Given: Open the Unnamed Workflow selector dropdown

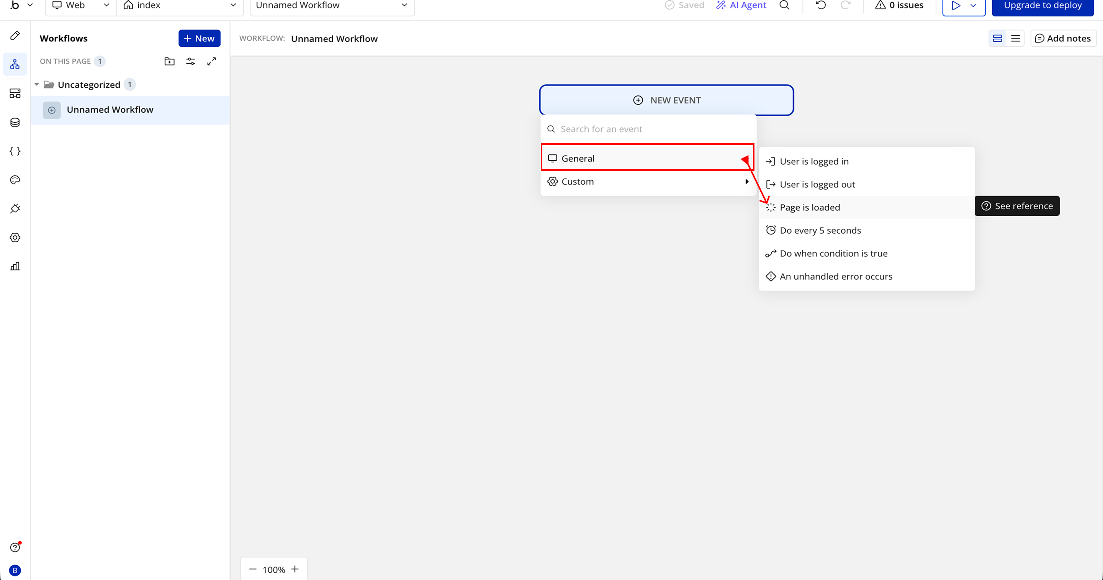Looking at the screenshot, I should (x=332, y=5).
